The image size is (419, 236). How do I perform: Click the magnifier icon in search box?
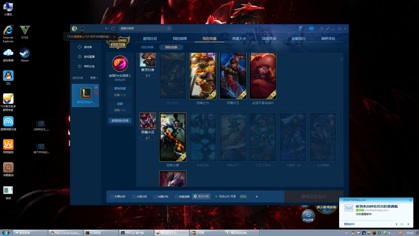click(x=169, y=28)
